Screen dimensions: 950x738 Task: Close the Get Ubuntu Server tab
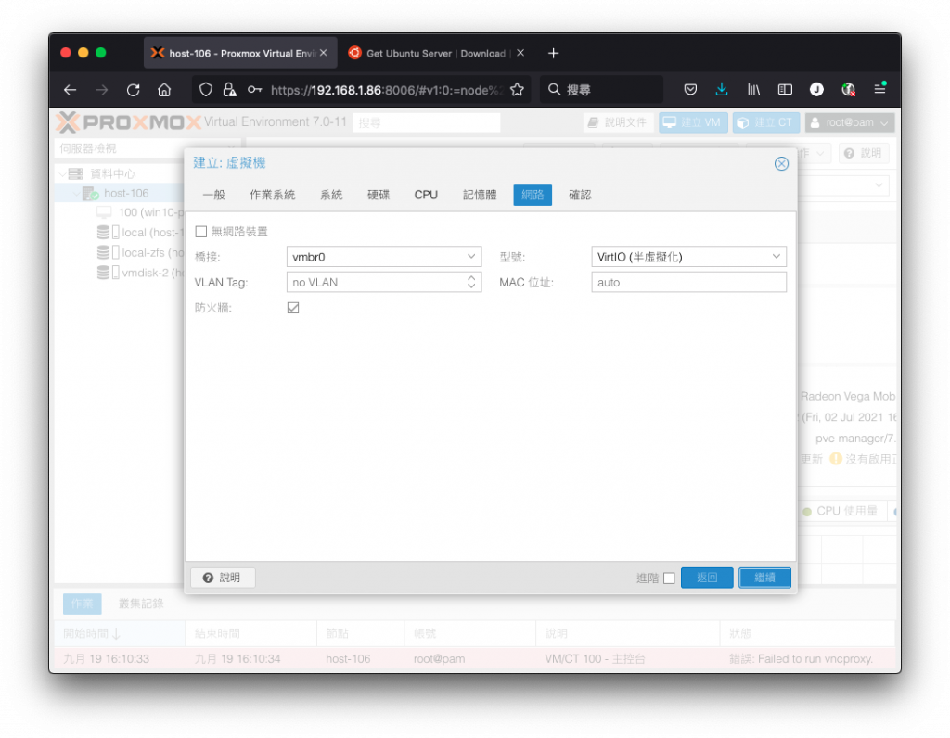click(x=520, y=53)
